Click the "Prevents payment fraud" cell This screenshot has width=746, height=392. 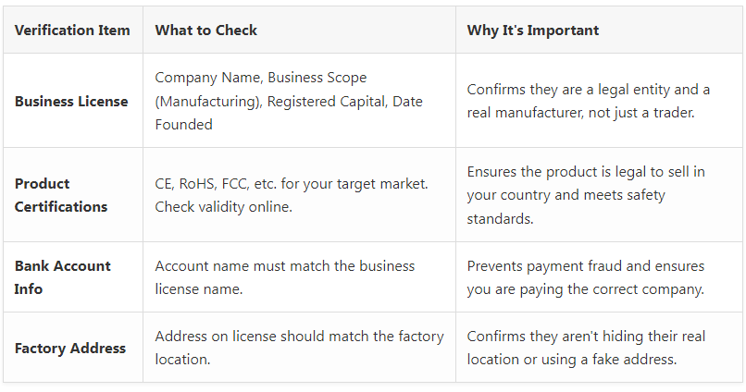585,277
